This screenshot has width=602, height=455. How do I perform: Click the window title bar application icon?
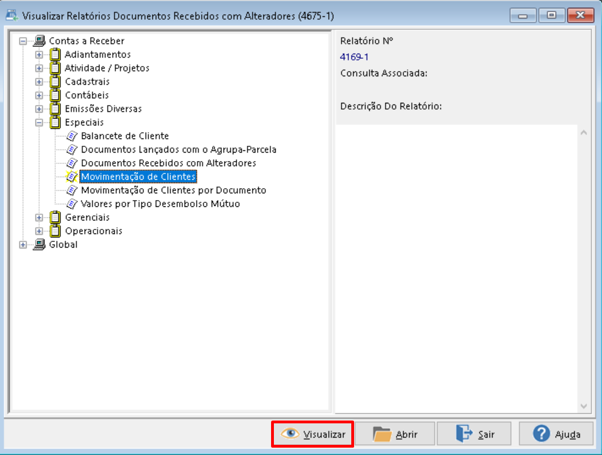click(x=12, y=15)
